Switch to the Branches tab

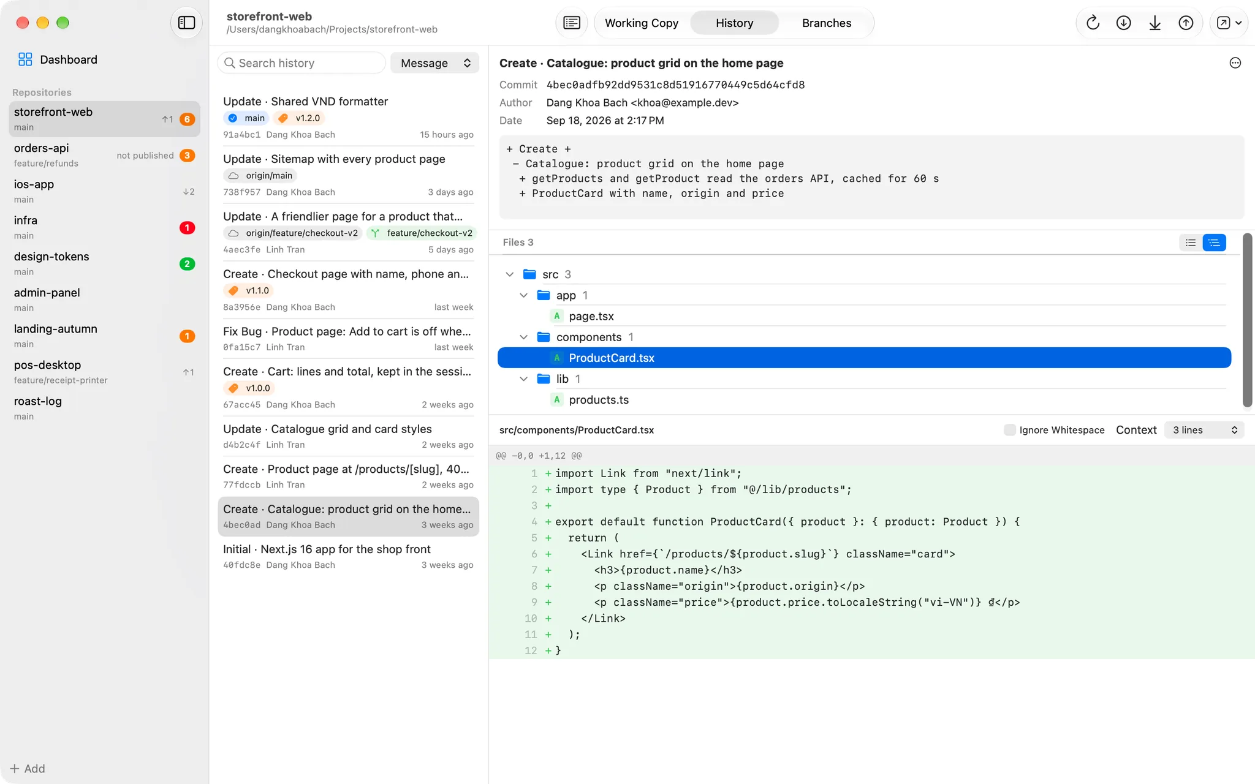[x=827, y=23]
